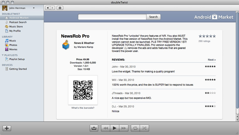Click the Version: 1.0.1 text
This screenshot has height=135, width=239.
click(81, 66)
